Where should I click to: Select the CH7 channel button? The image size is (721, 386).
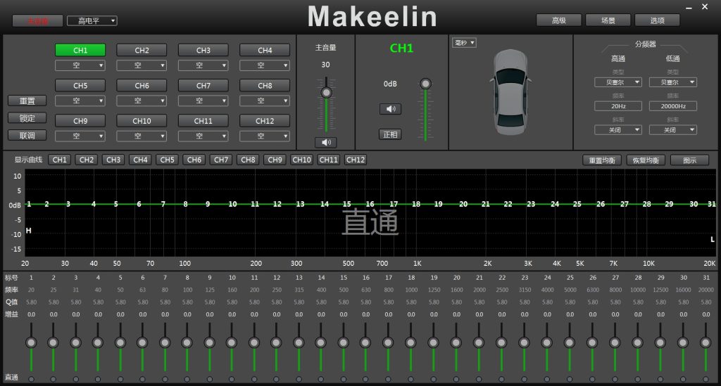coord(203,85)
